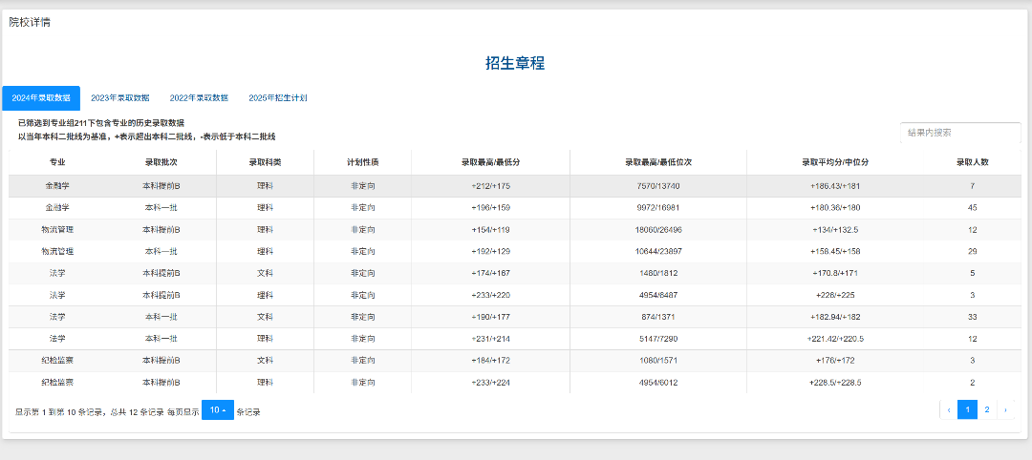
Task: Click the 录取最高/最低位次 column header
Action: (658, 162)
